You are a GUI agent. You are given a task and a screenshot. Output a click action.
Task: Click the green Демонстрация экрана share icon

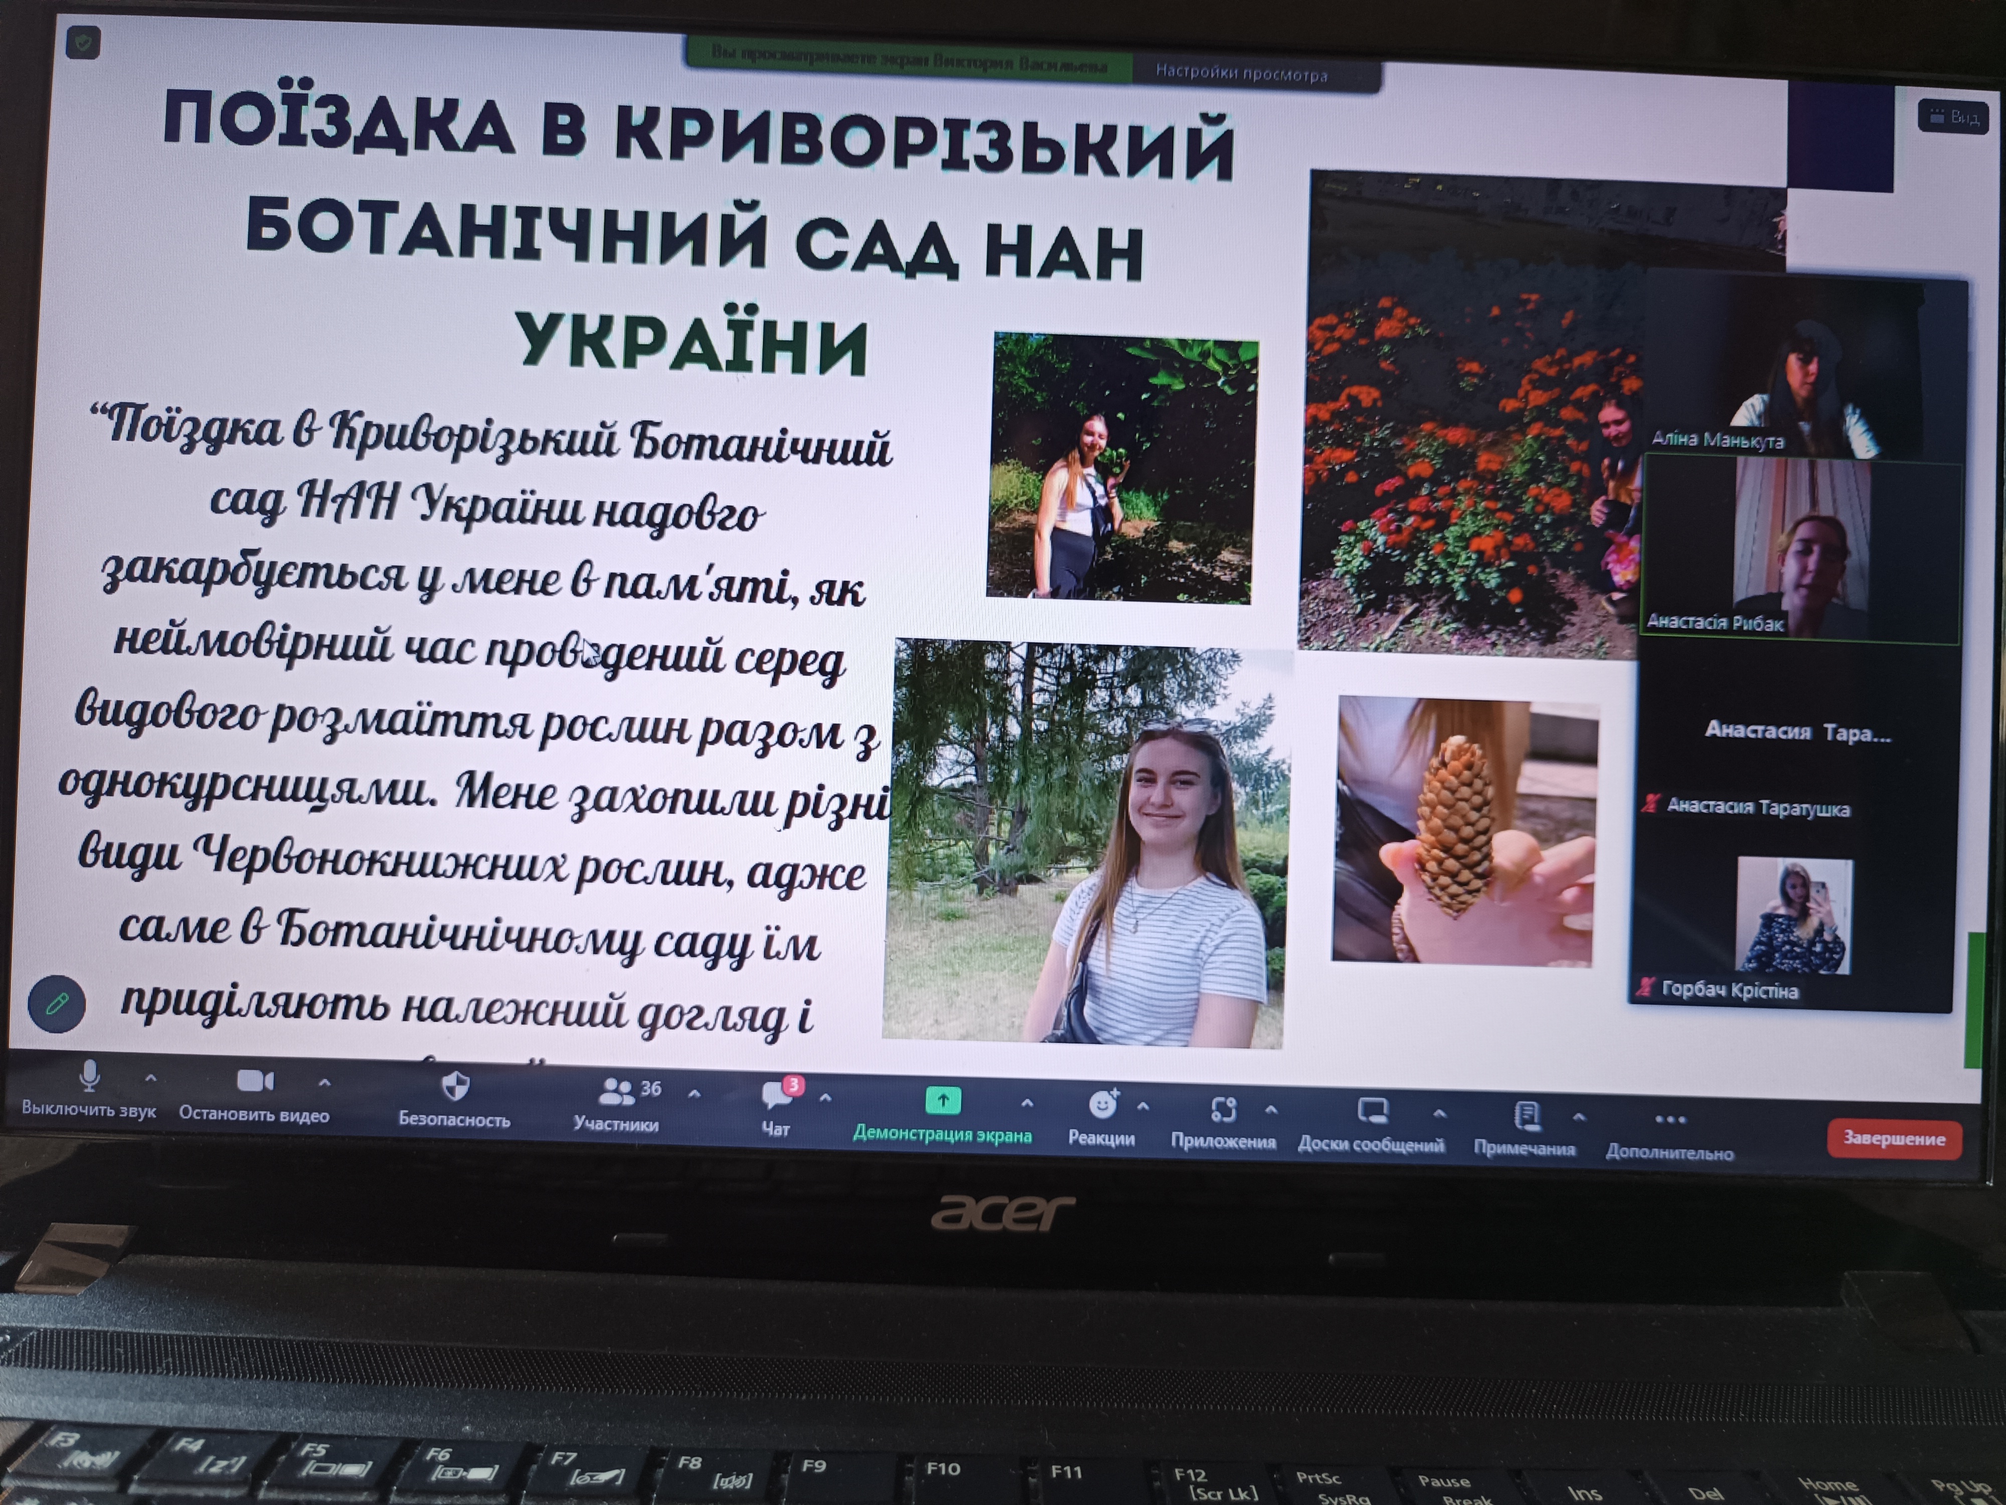click(x=942, y=1101)
